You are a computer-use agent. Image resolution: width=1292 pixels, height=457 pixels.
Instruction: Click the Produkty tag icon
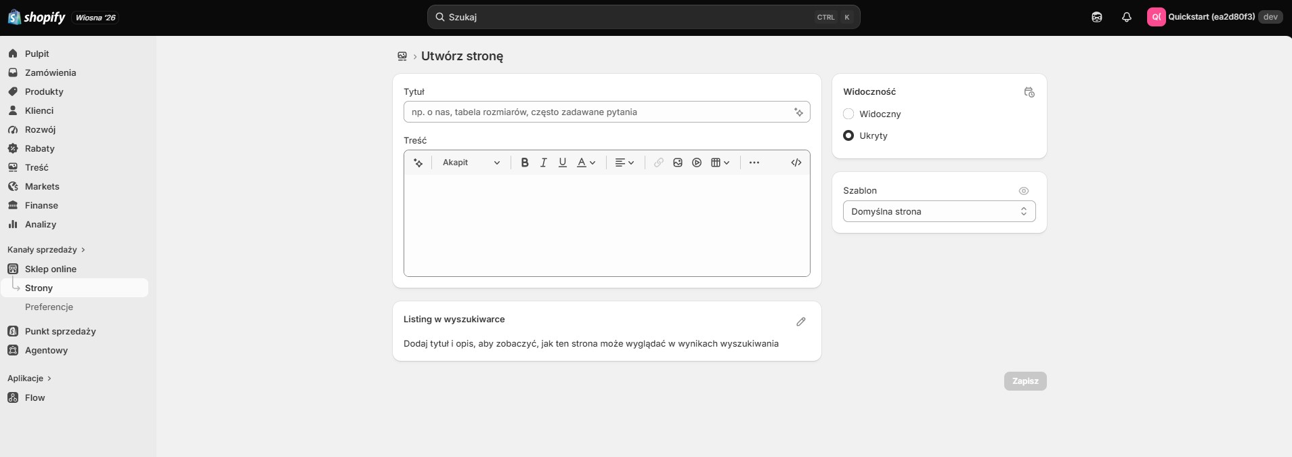click(x=13, y=91)
